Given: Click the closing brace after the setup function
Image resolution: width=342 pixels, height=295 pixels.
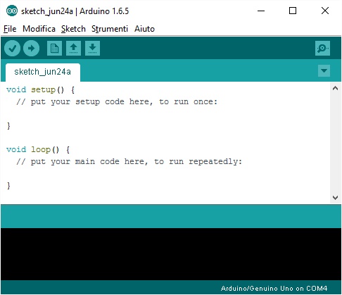Looking at the screenshot, I should pos(8,126).
